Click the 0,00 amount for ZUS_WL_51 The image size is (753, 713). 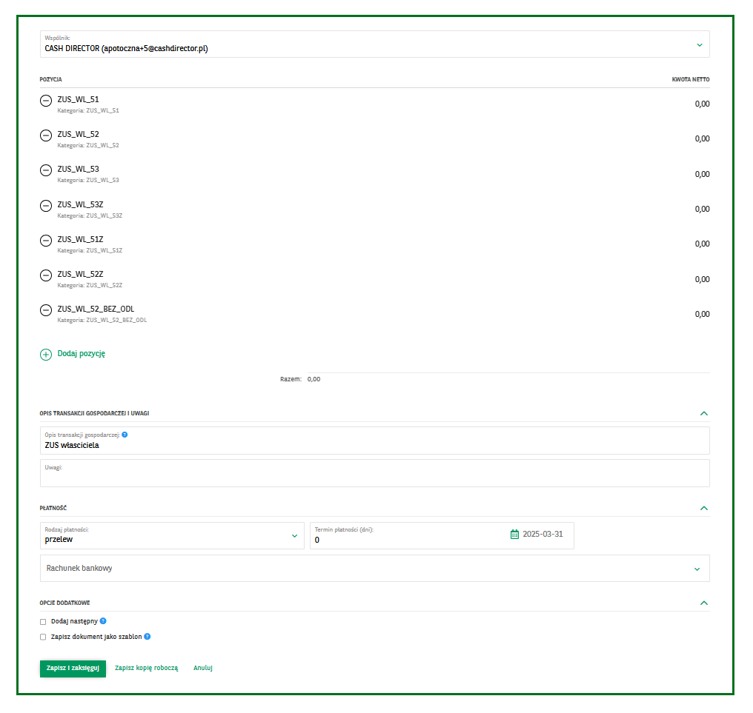click(x=702, y=104)
